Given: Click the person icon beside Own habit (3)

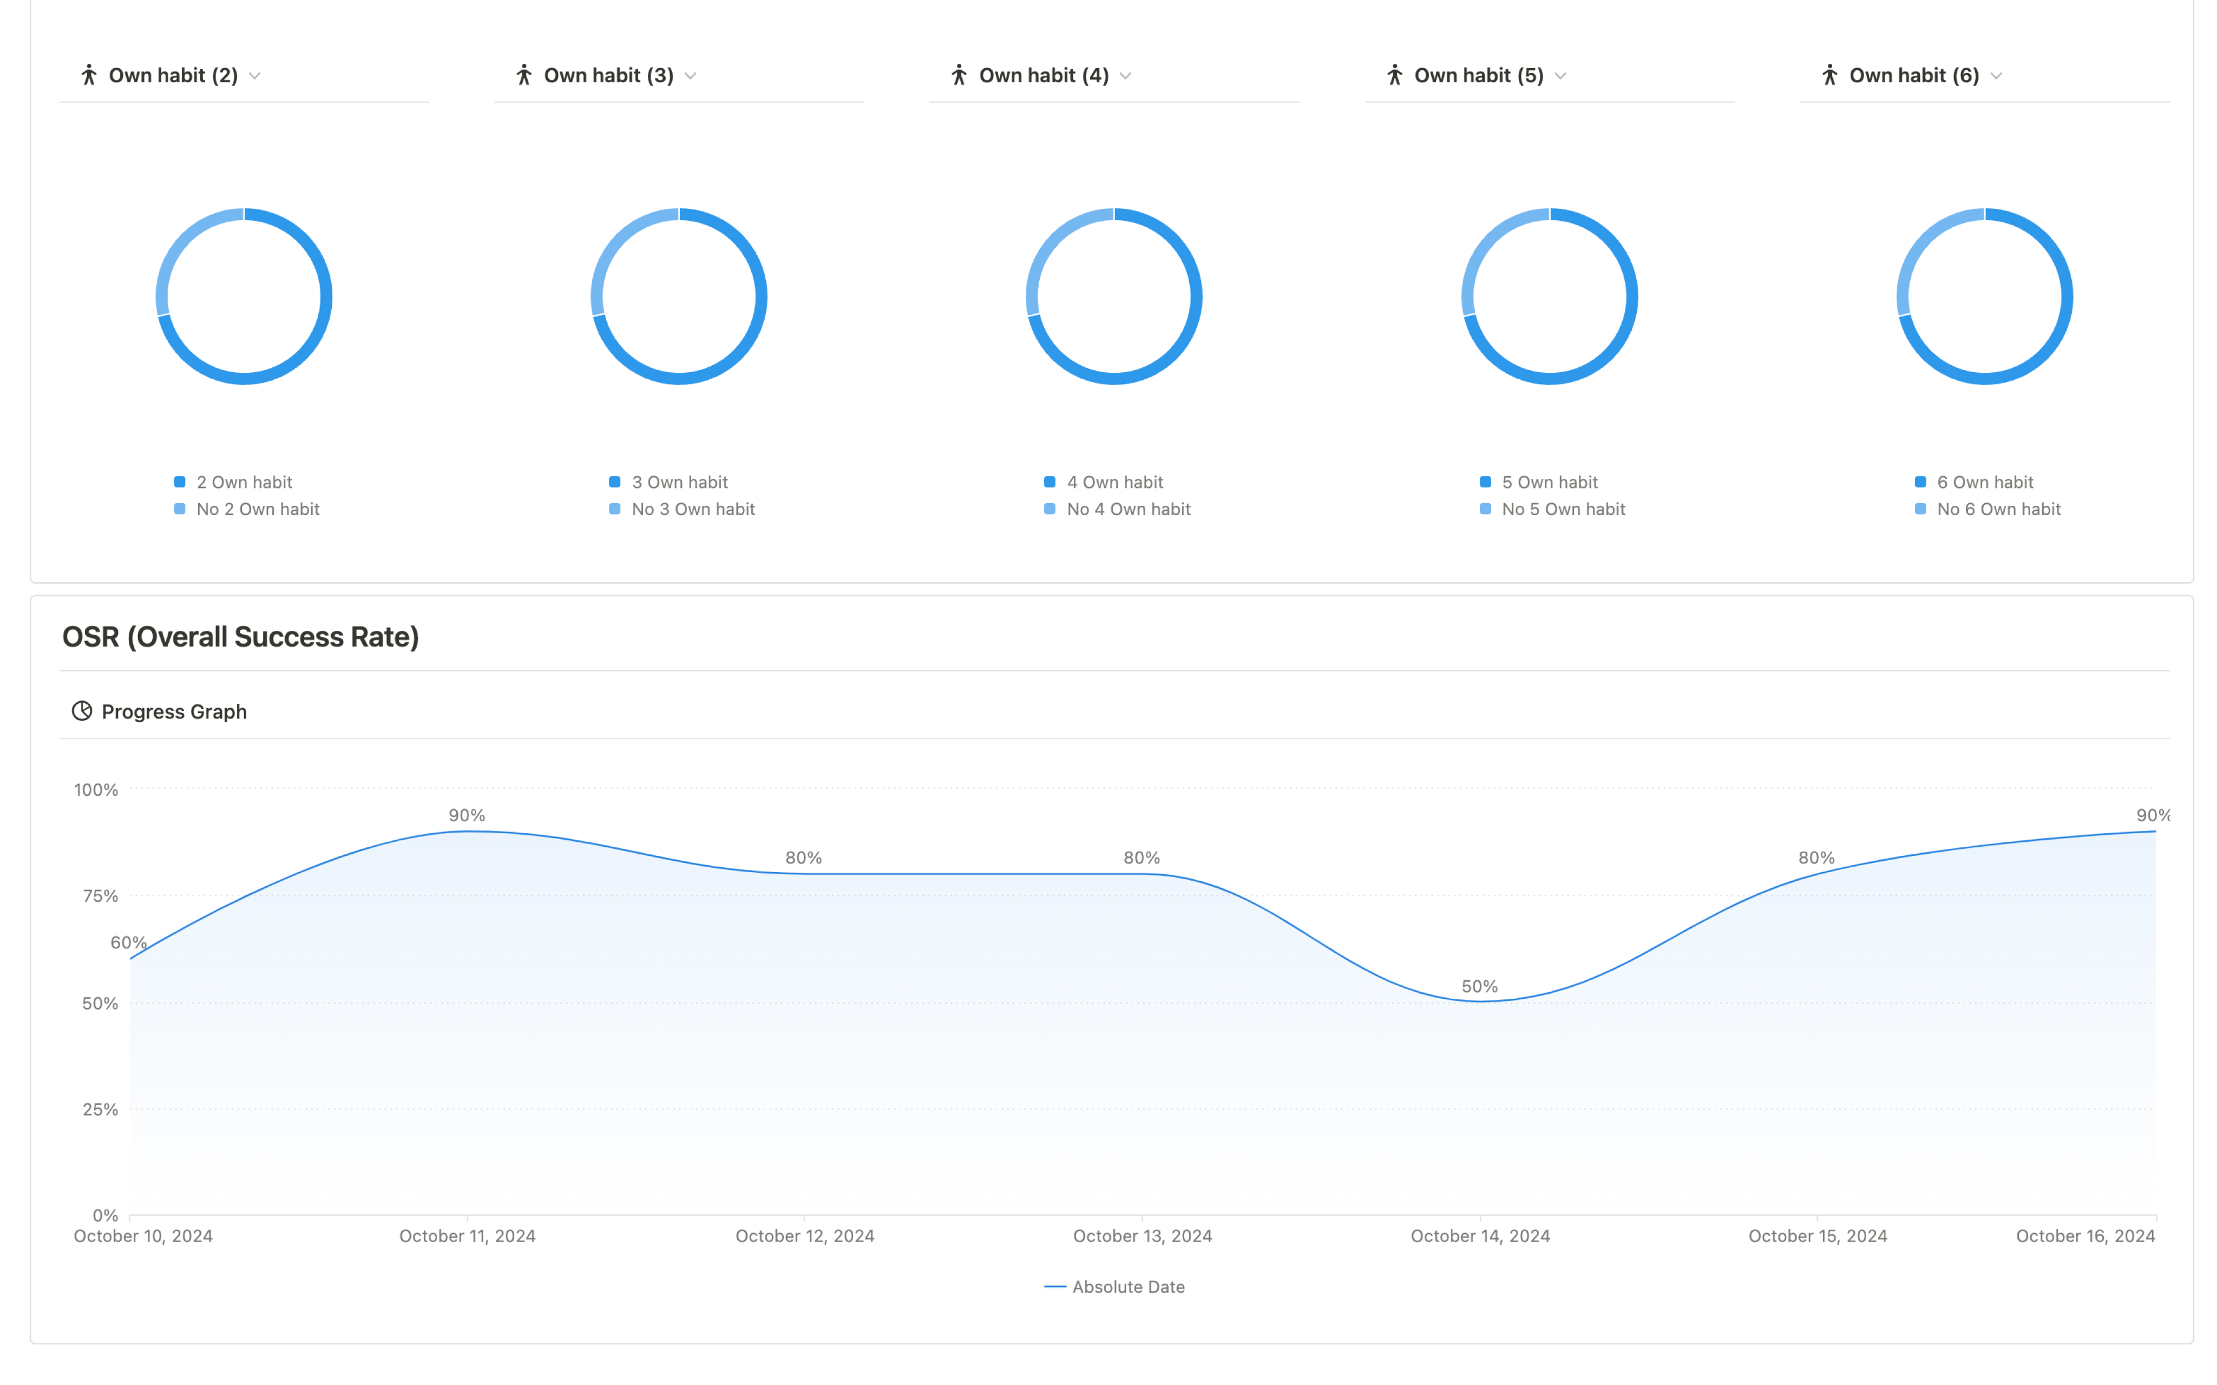Looking at the screenshot, I should 524,75.
